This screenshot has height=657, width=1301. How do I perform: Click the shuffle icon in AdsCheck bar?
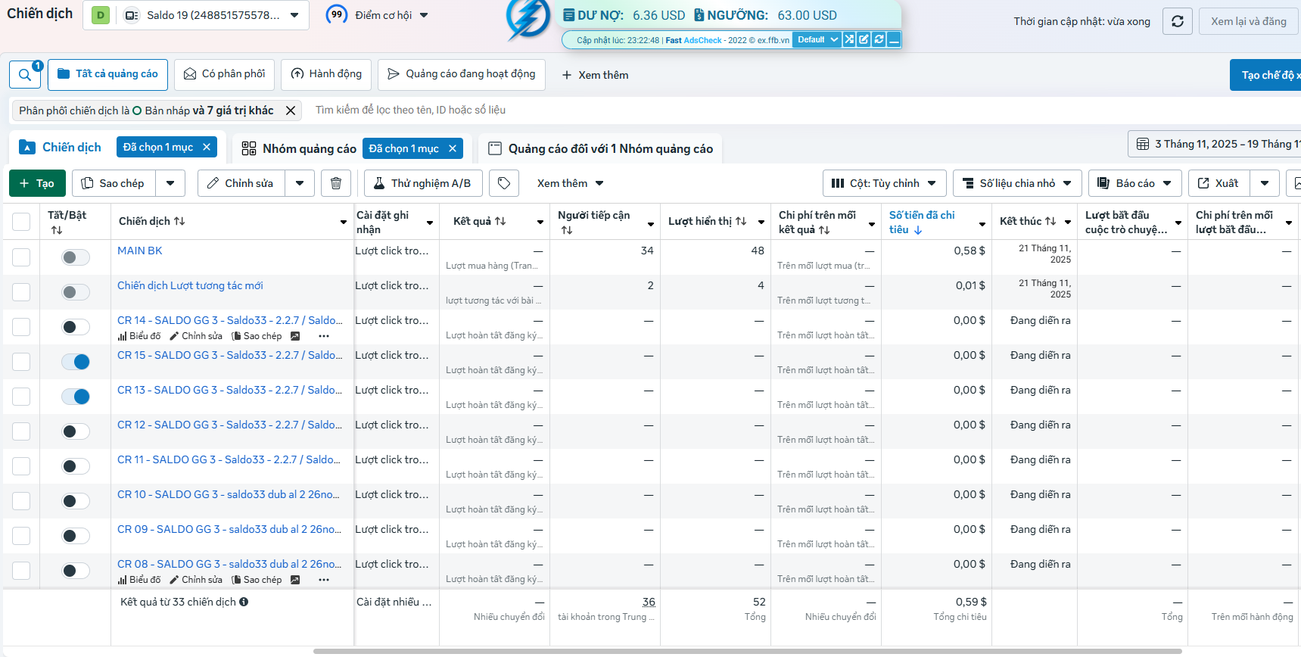(849, 39)
